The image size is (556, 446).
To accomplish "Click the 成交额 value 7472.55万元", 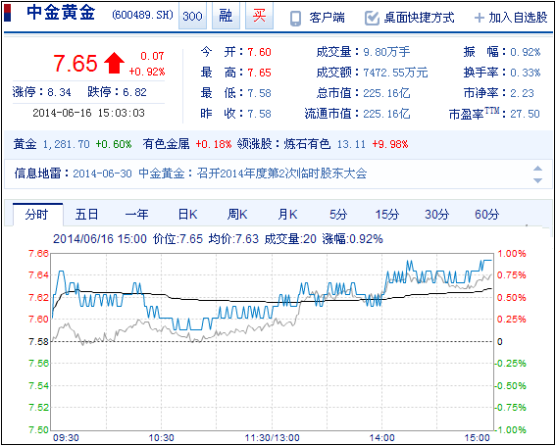I will click(x=396, y=74).
